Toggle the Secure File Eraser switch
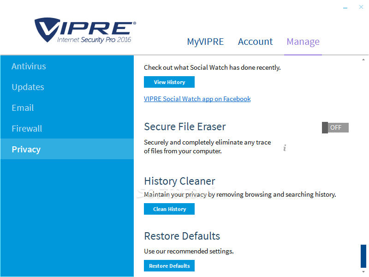Screen dimensions: 369x277 (x=335, y=127)
